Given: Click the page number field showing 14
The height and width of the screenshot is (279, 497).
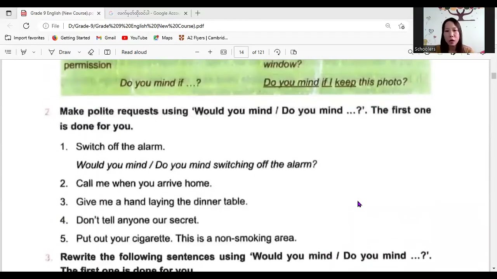Looking at the screenshot, I should point(241,52).
